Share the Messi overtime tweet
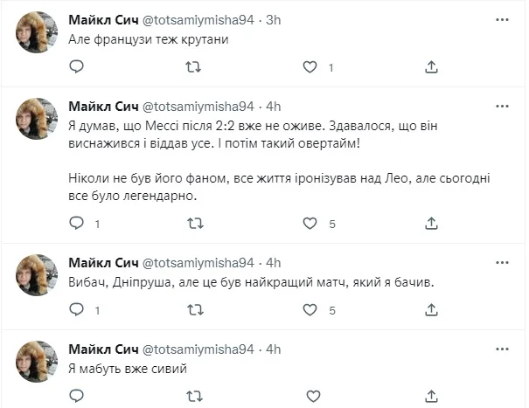The height and width of the screenshot is (408, 529). (431, 224)
